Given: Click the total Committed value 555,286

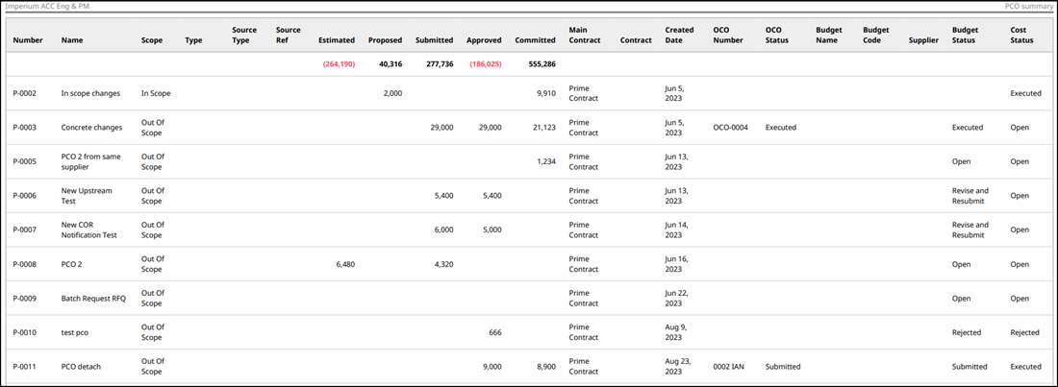Looking at the screenshot, I should click(x=535, y=64).
